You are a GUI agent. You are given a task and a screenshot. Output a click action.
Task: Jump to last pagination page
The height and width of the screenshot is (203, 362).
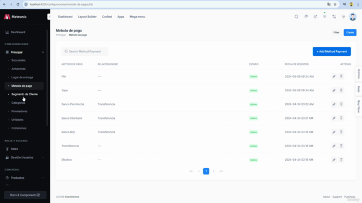point(221,171)
